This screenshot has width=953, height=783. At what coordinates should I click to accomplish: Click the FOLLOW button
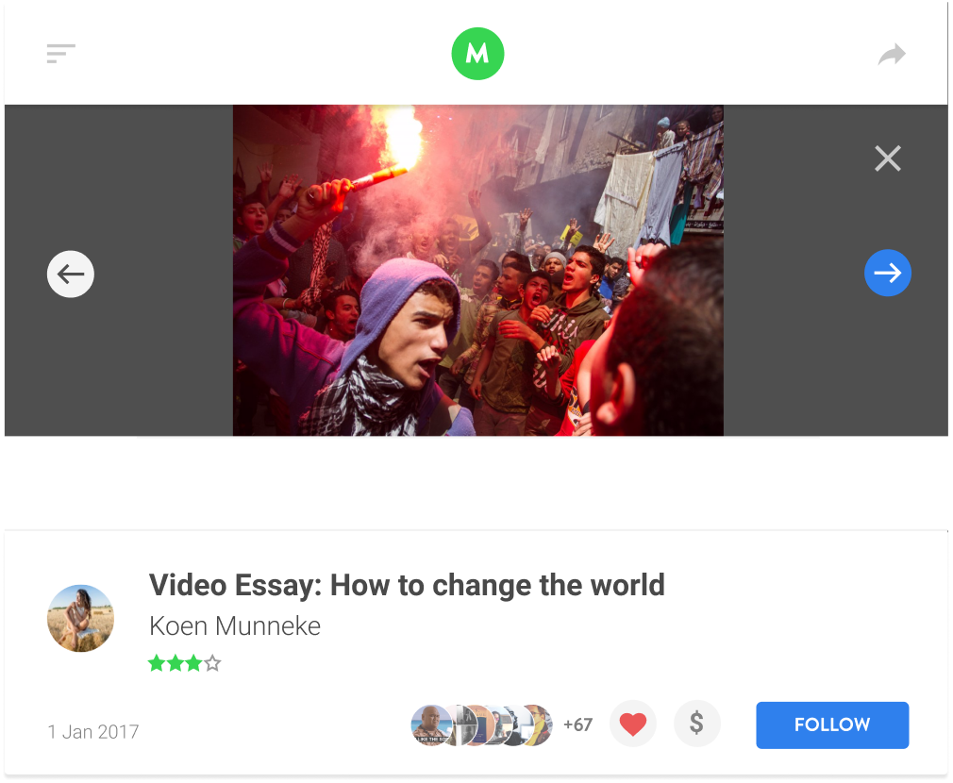[832, 725]
